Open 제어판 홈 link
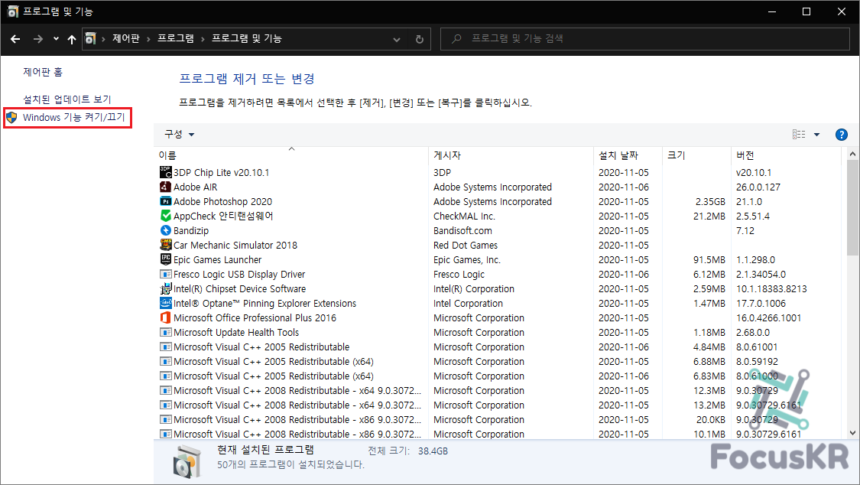Viewport: 860px width, 485px height. (x=43, y=72)
